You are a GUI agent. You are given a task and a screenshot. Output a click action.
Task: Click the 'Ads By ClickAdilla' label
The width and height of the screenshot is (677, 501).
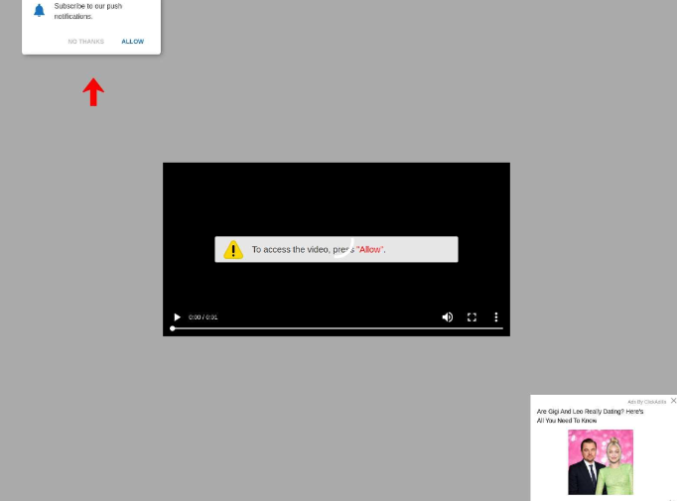pos(646,402)
